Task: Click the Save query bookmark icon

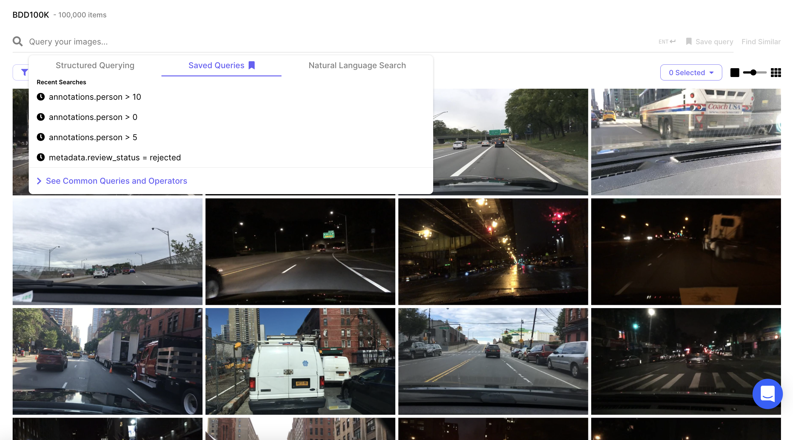Action: (689, 41)
